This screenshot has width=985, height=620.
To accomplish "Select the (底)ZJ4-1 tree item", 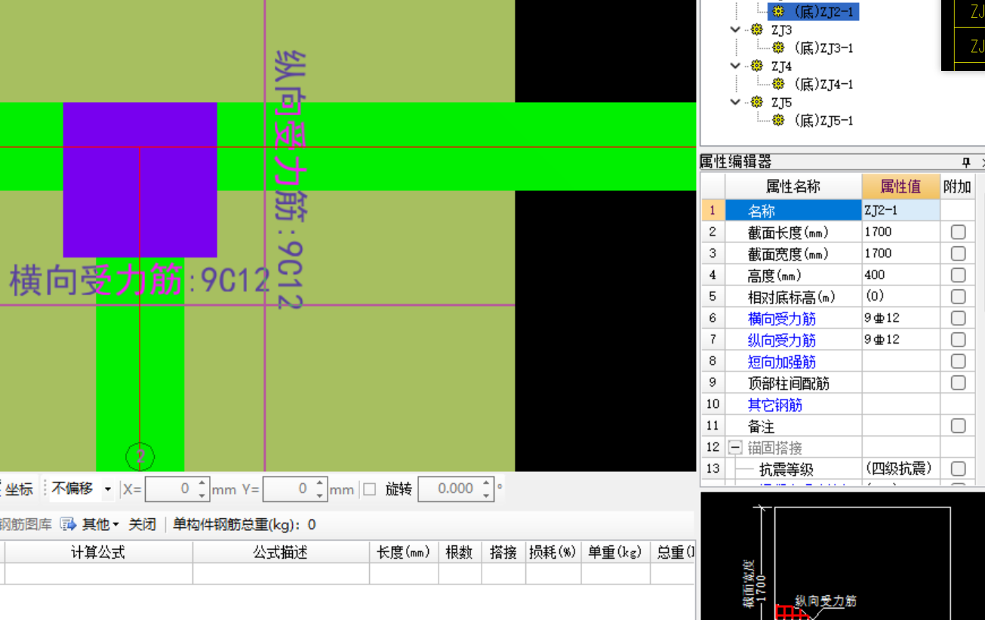I will pos(823,84).
